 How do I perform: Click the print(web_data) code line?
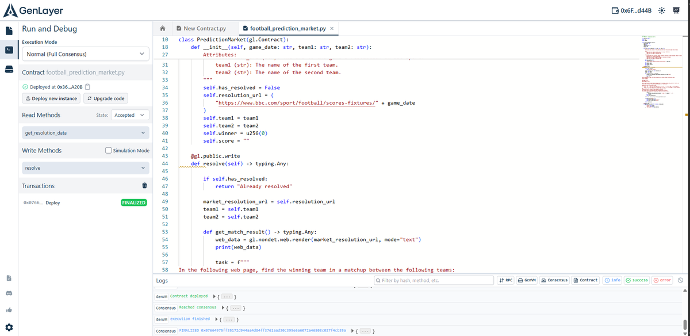coord(238,247)
